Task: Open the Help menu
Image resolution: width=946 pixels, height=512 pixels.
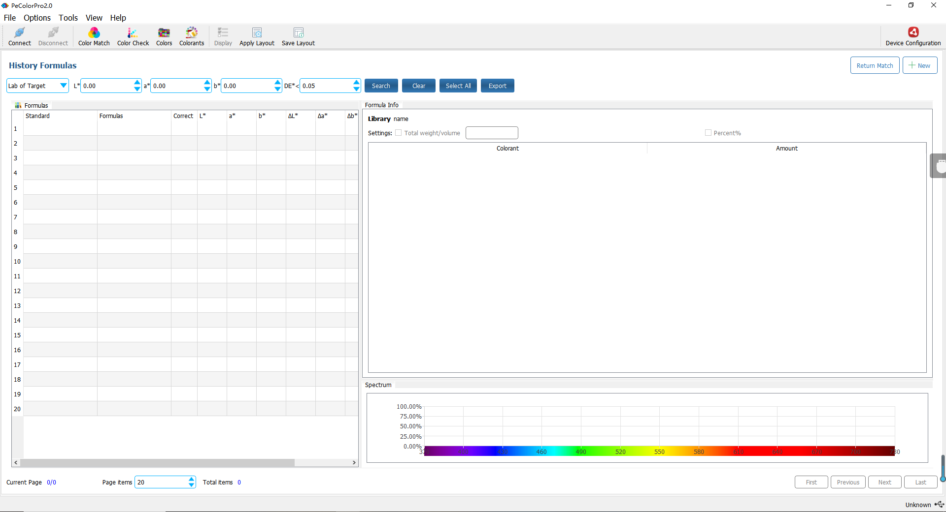Action: pyautogui.click(x=118, y=18)
